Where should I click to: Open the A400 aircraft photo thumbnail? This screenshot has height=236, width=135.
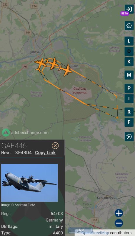click(x=29, y=183)
